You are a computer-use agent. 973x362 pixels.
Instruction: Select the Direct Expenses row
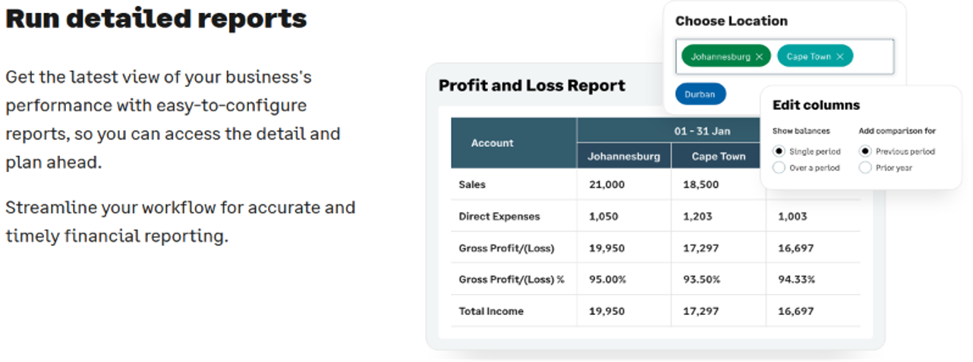tap(656, 217)
